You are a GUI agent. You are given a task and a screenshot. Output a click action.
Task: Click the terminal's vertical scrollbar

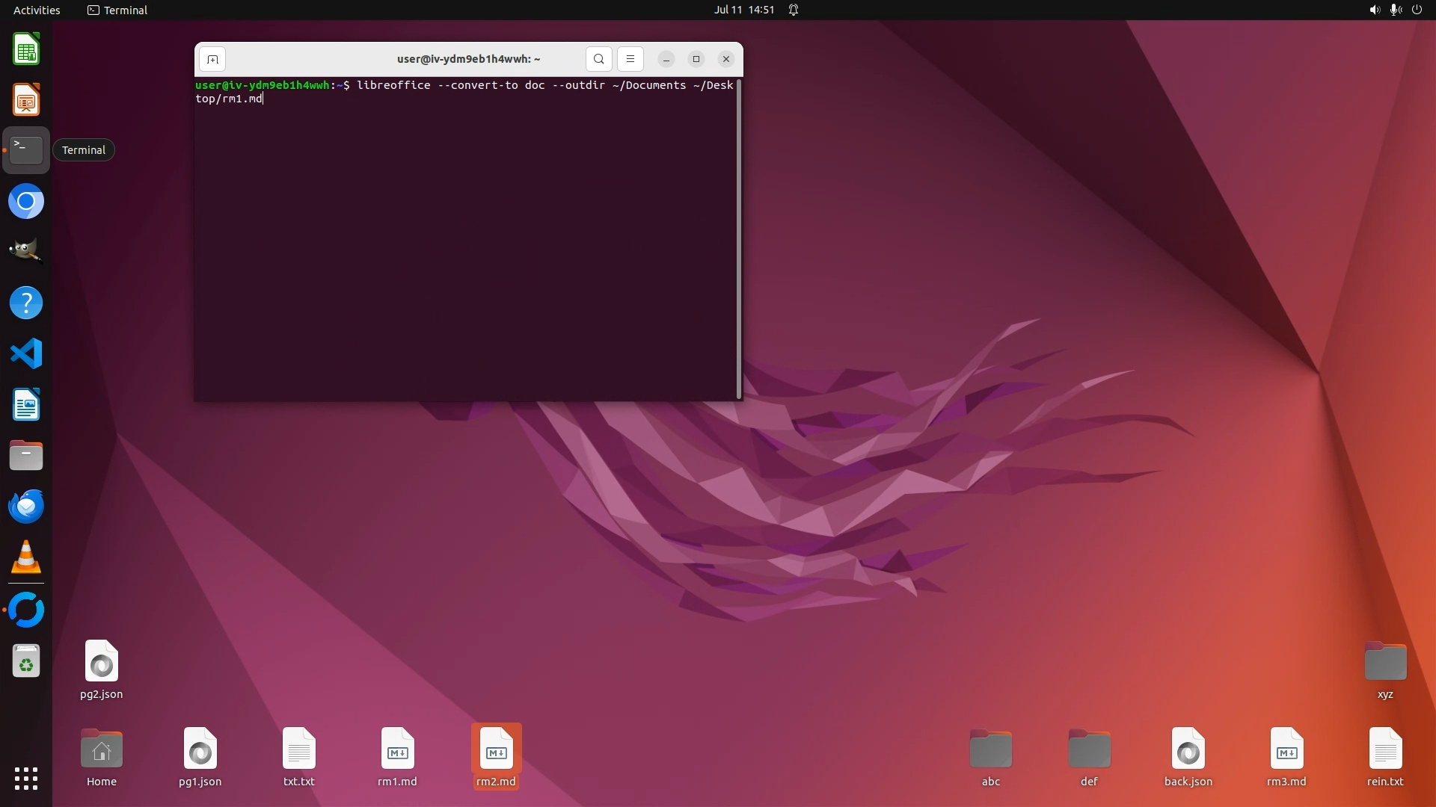click(x=739, y=239)
